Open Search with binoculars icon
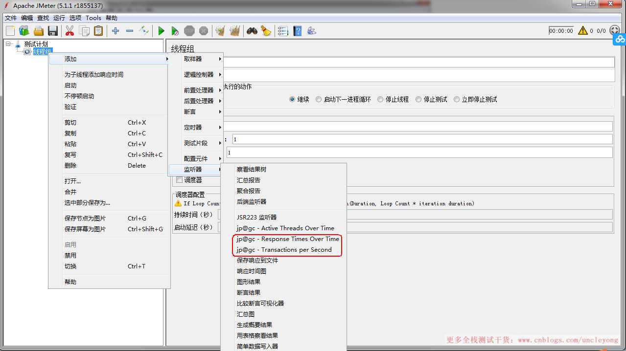626x351 pixels. (x=252, y=31)
